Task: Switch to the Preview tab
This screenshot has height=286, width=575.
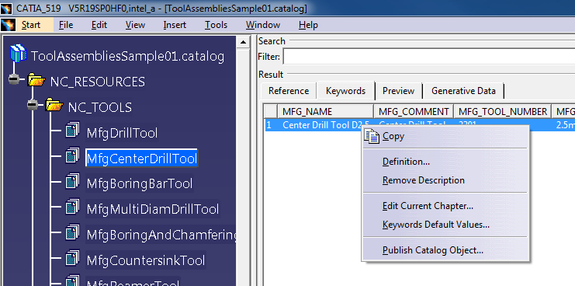Action: (x=398, y=91)
